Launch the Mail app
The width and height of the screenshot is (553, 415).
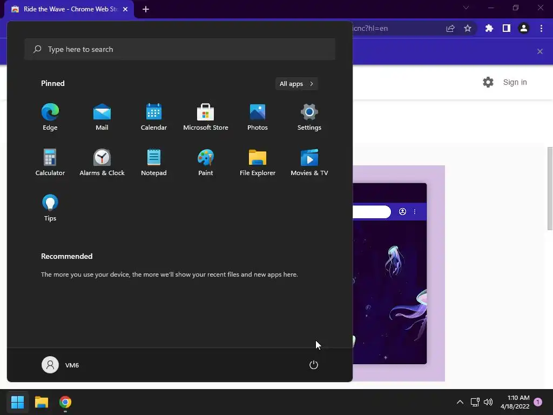102,117
